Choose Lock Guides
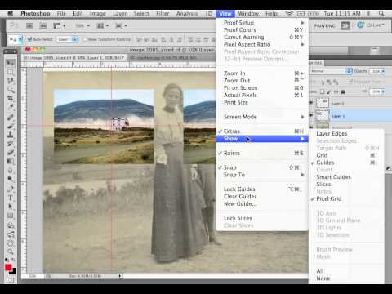 pos(262,189)
